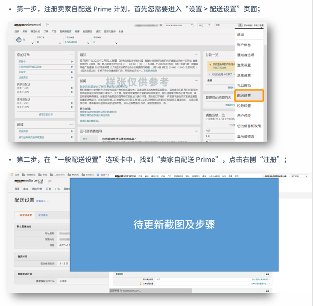Switch to the 一般配送设置 tab
This screenshot has height=306, width=313.
coord(25,215)
